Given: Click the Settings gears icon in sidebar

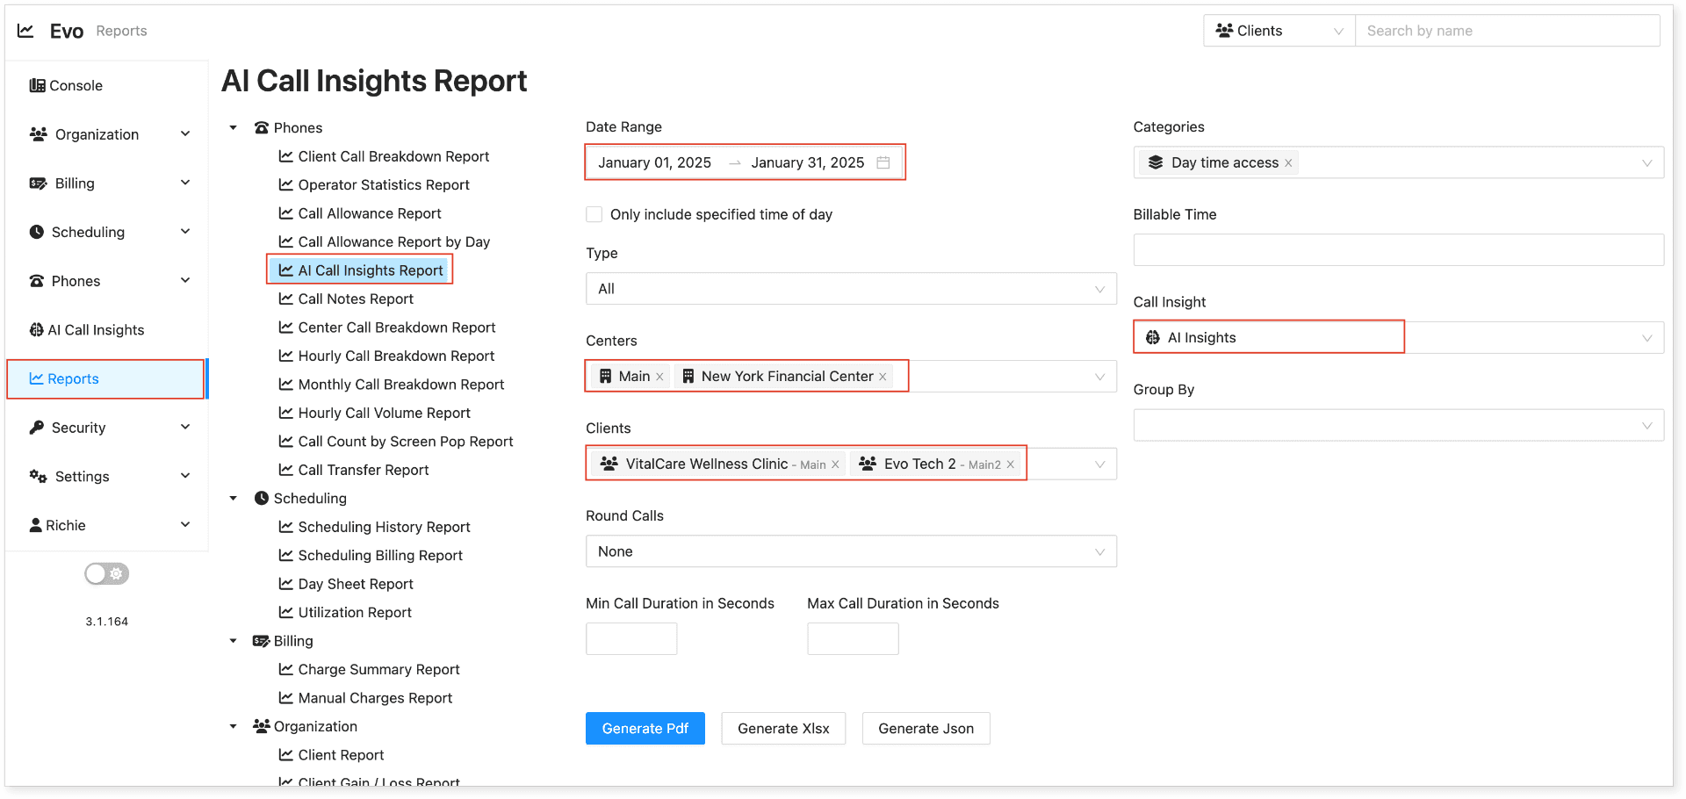Looking at the screenshot, I should pos(39,476).
